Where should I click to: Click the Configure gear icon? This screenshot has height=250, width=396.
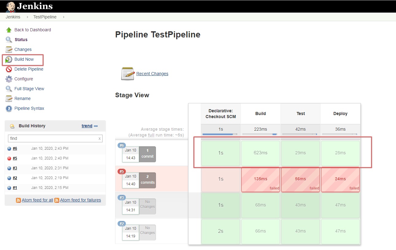click(9, 79)
